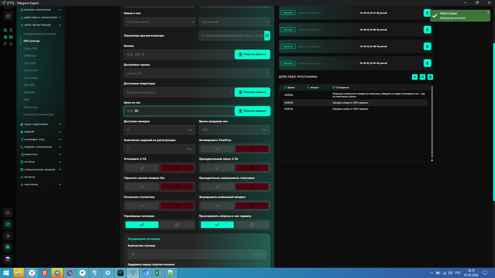Viewport: 495px width, 278px height.
Task: Open the Доступные страны Ukraine dropdown
Action: point(197,73)
